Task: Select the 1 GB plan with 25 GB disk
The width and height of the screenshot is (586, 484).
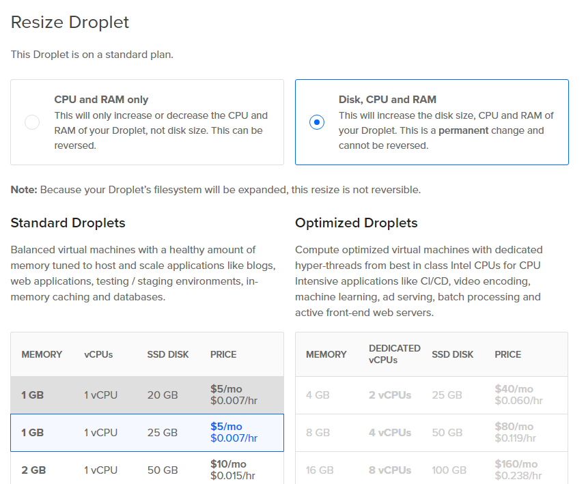Action: tap(148, 433)
